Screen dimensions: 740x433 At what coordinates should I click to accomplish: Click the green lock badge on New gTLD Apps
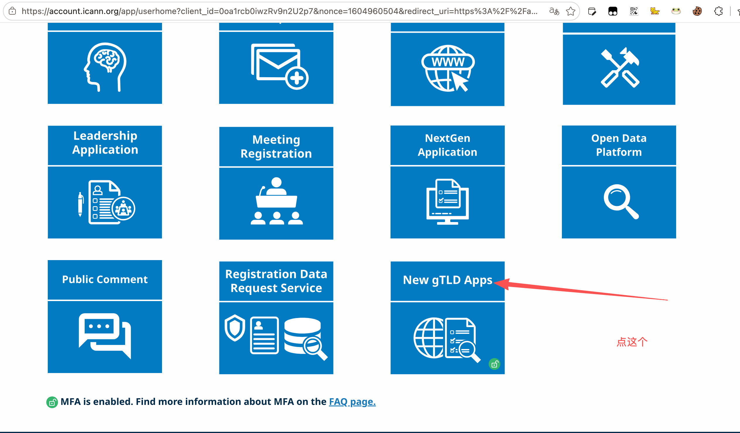point(495,364)
